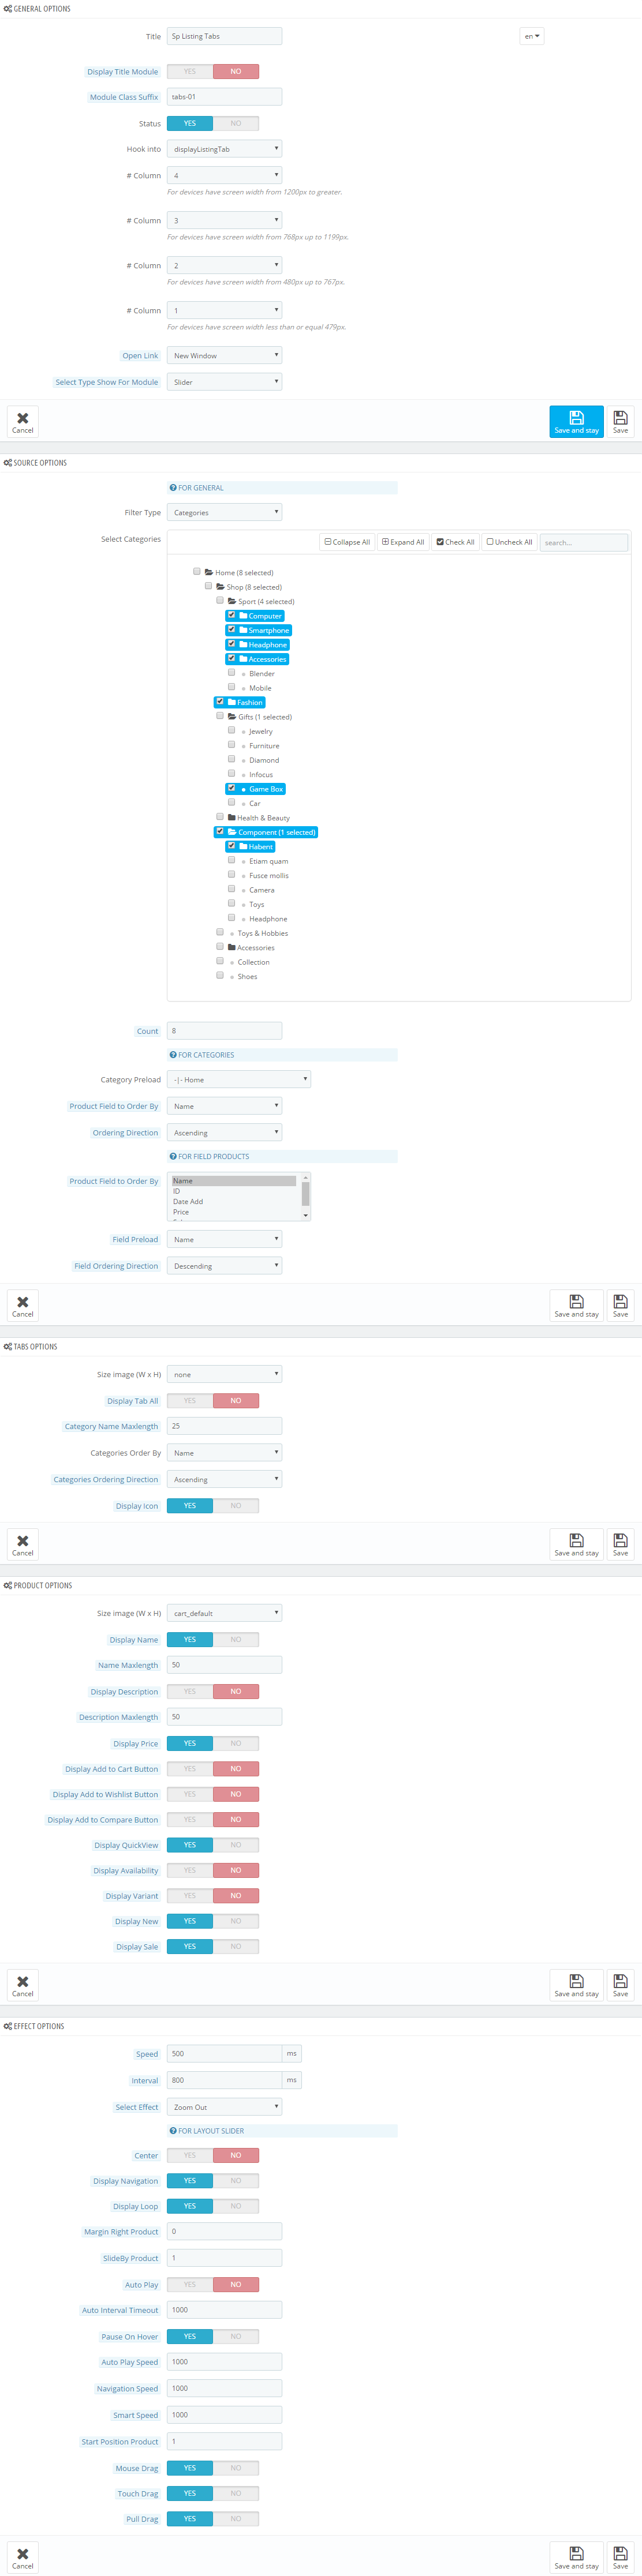Check the Toys & Hobbies category checkbox
The image size is (642, 2576).
pyautogui.click(x=220, y=933)
